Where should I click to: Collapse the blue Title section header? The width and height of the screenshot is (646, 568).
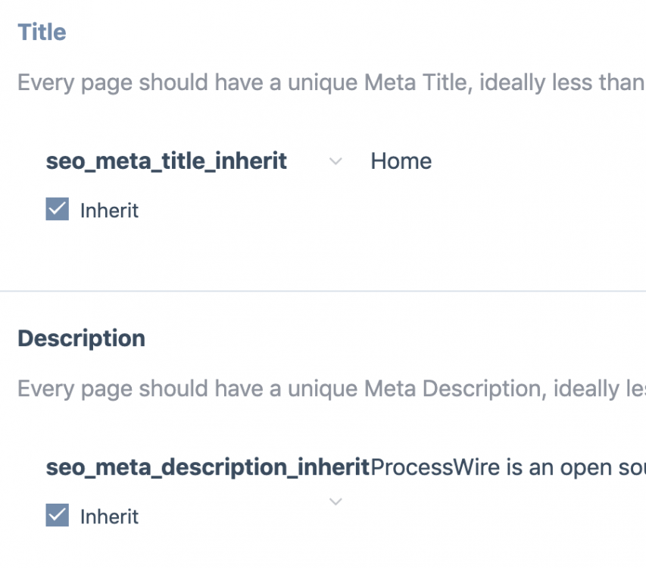42,33
